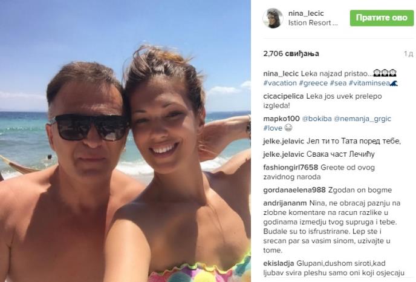Open the Istion Resort location link
This screenshot has width=416, height=282.
pyautogui.click(x=313, y=23)
